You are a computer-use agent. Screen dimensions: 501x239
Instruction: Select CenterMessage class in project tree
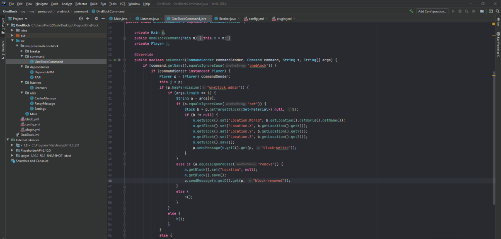[45, 98]
